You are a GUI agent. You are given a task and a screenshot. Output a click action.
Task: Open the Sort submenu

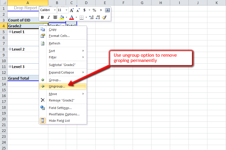coord(63,51)
